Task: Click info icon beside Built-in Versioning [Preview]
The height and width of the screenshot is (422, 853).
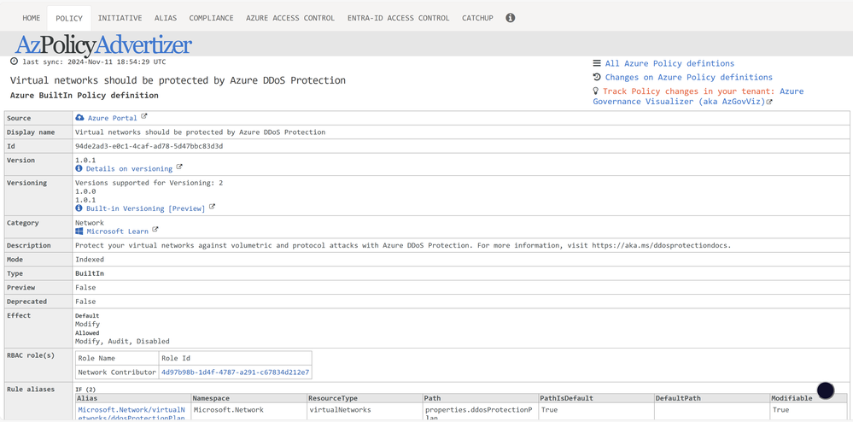Action: click(x=79, y=208)
